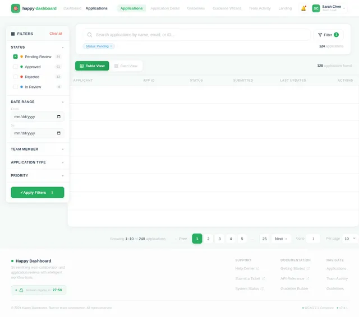
Task: Open the To date calendar picker icon
Action: [x=58, y=133]
